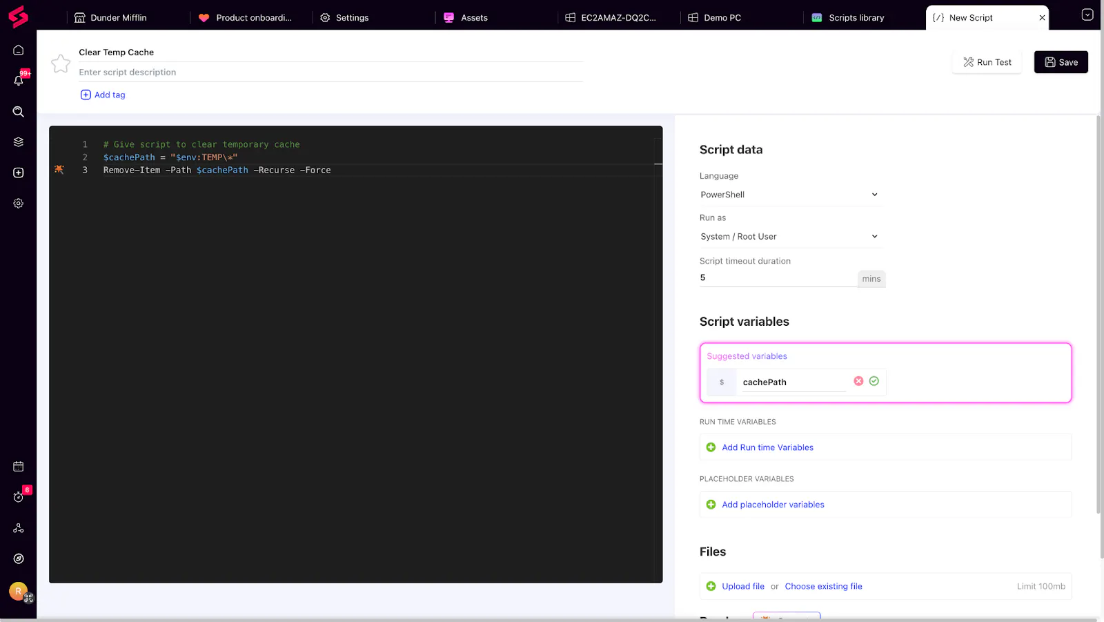This screenshot has height=622, width=1104.
Task: Click the PLACEHOLDER VARIABLES label
Action: coord(747,479)
